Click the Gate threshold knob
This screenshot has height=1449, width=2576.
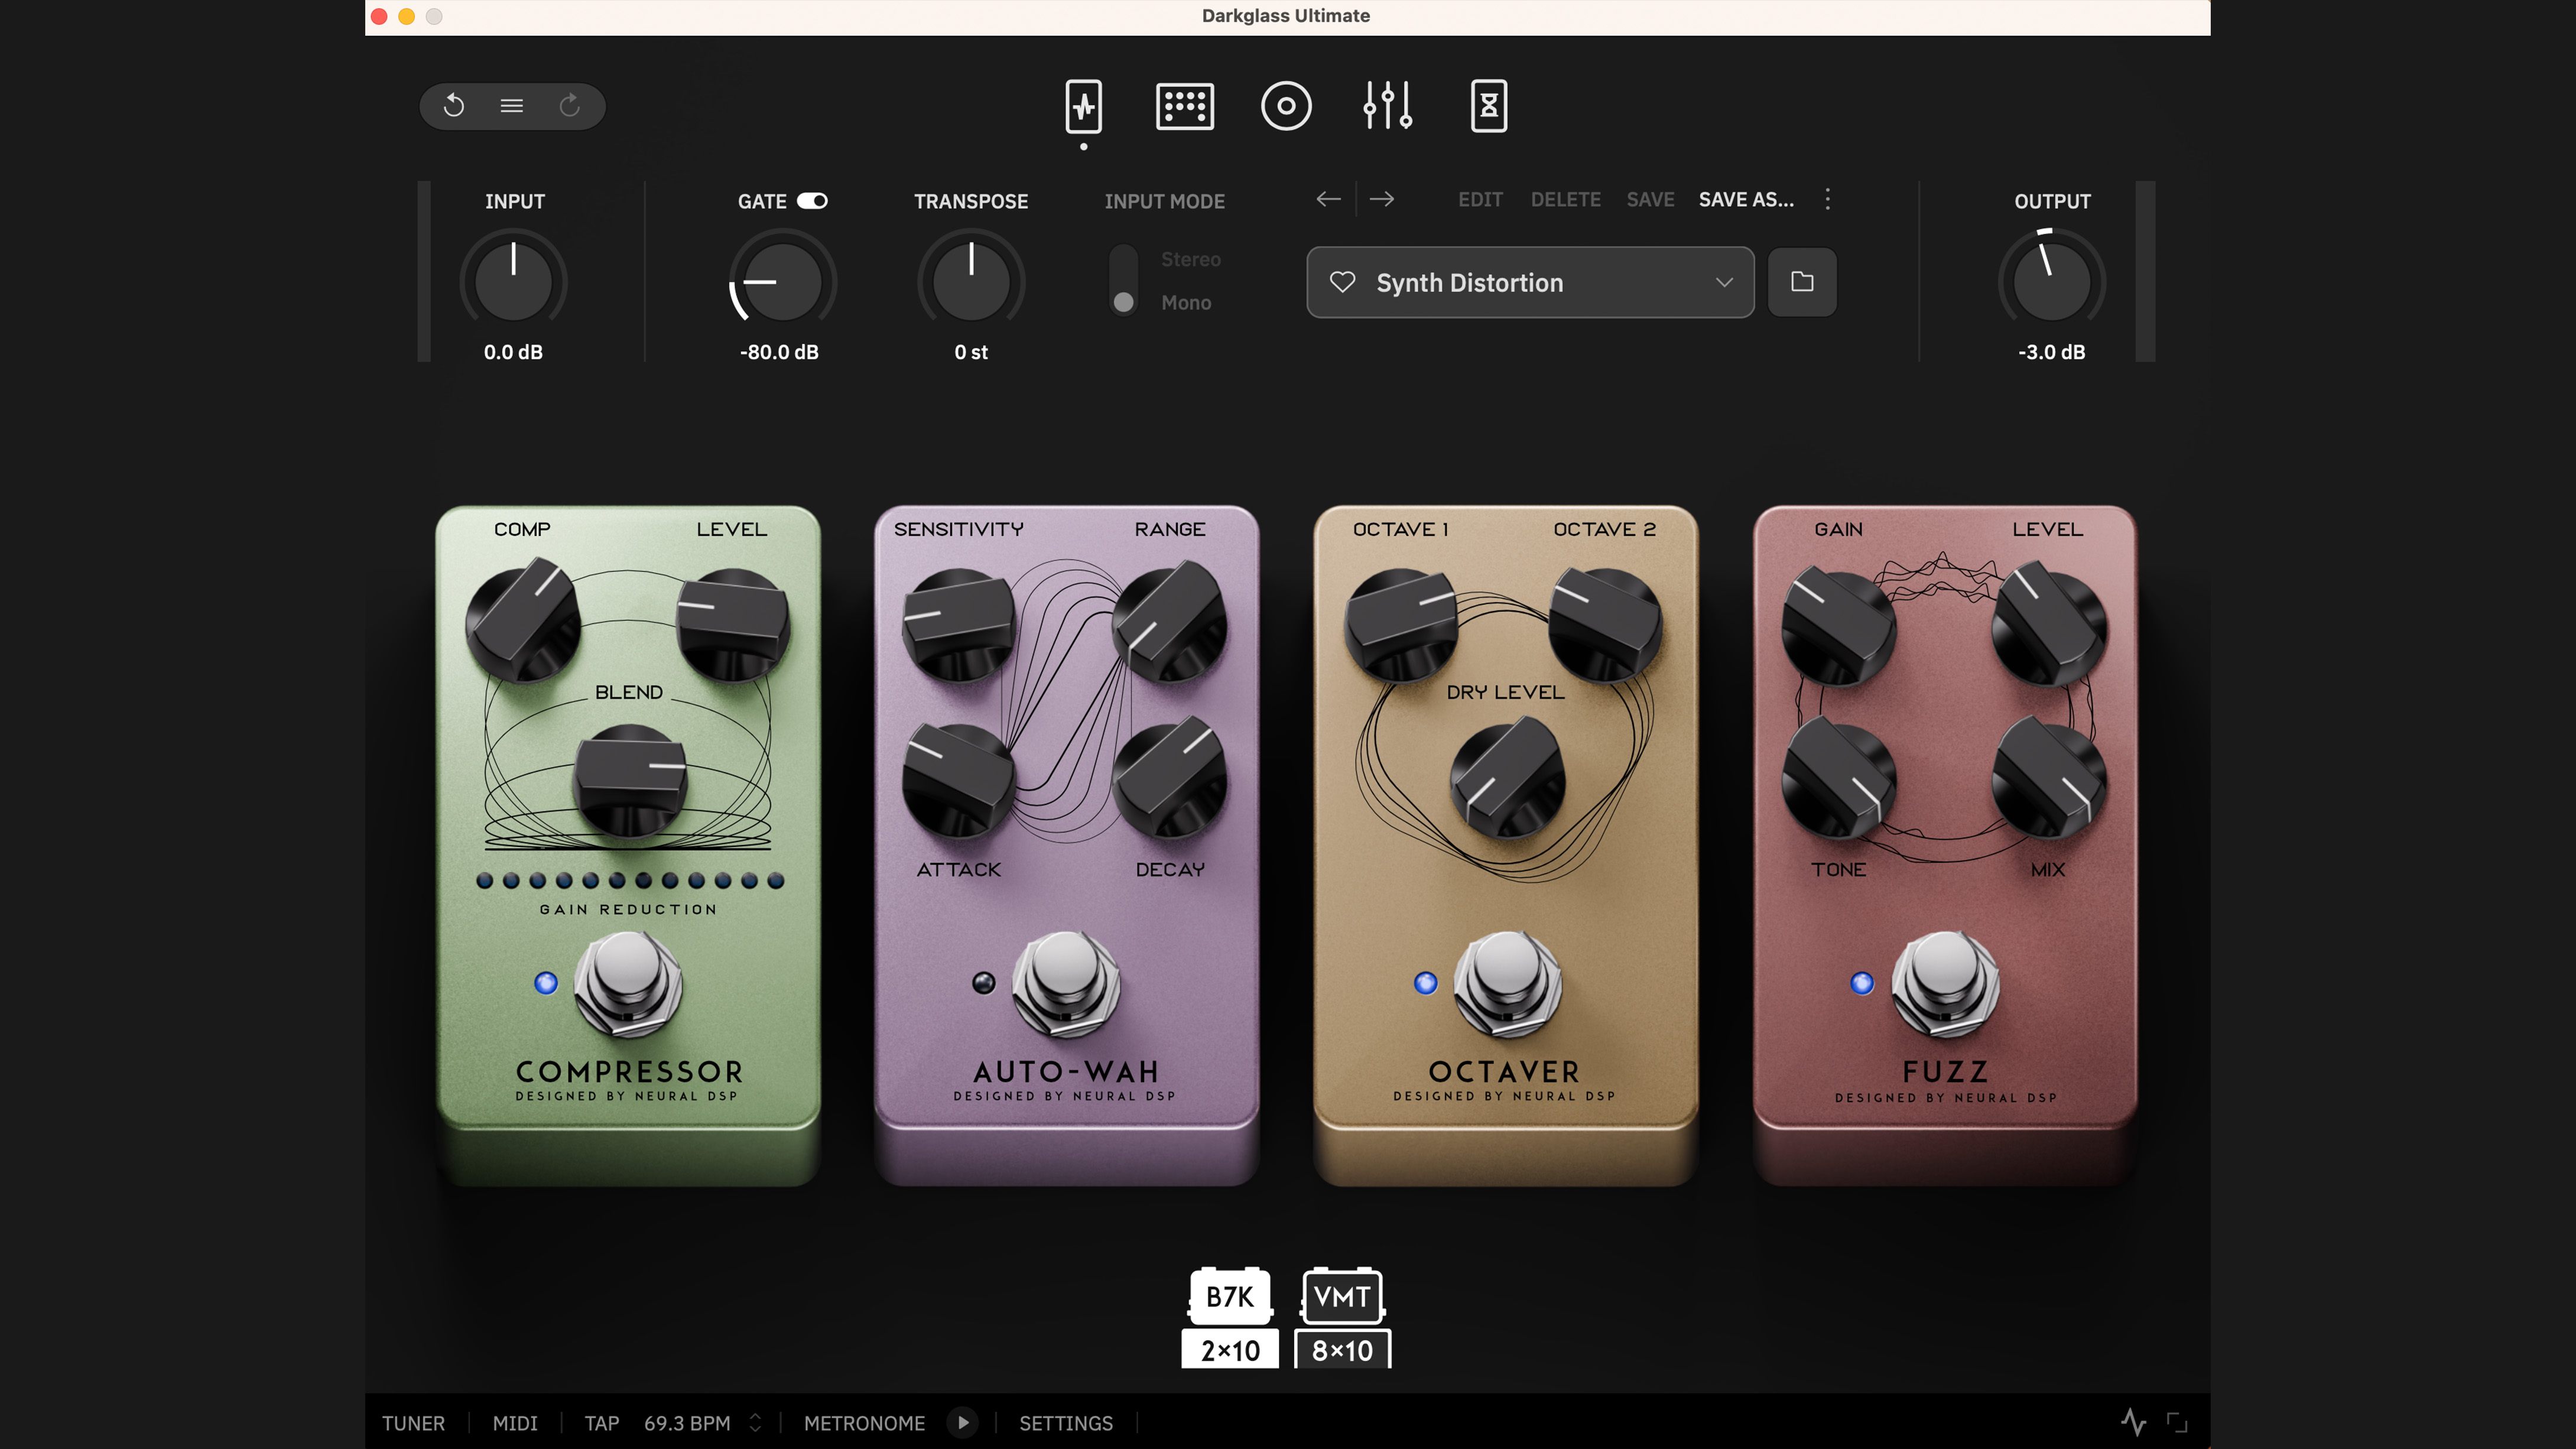coord(782,281)
